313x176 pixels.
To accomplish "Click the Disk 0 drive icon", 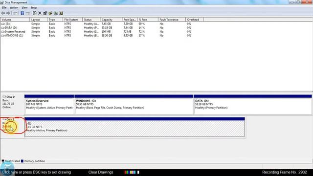I will [x=4, y=97].
